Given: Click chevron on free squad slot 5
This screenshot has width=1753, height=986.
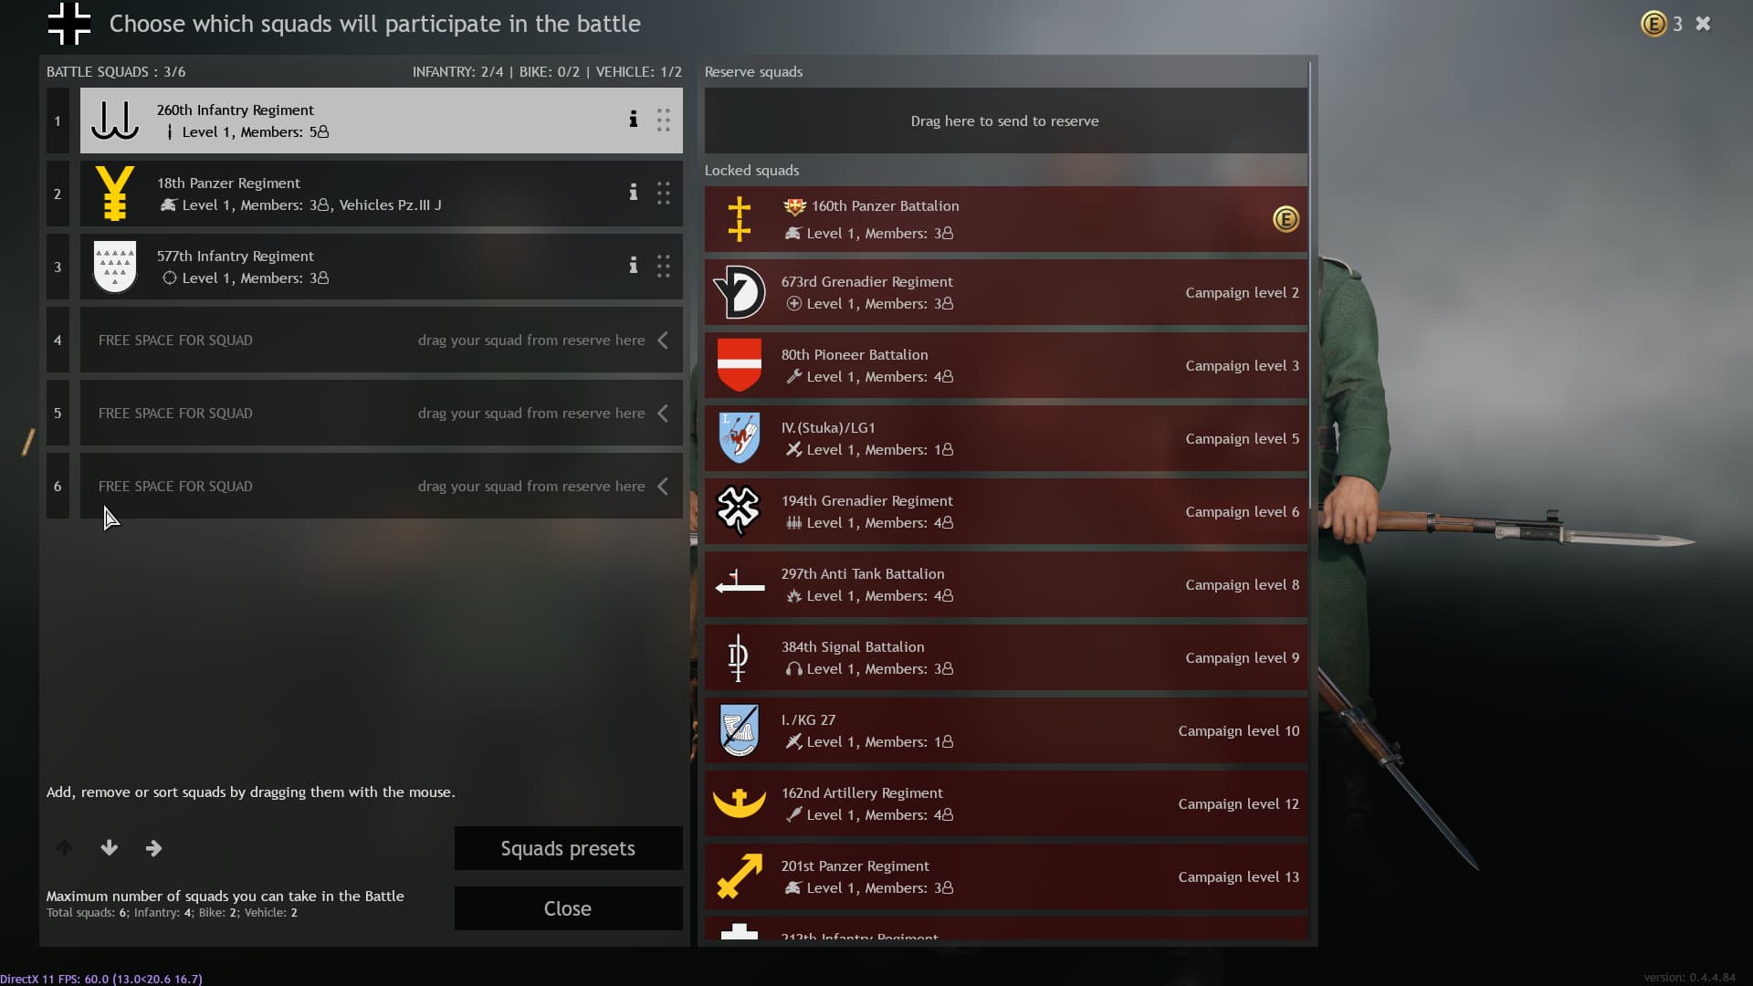Looking at the screenshot, I should coord(663,413).
